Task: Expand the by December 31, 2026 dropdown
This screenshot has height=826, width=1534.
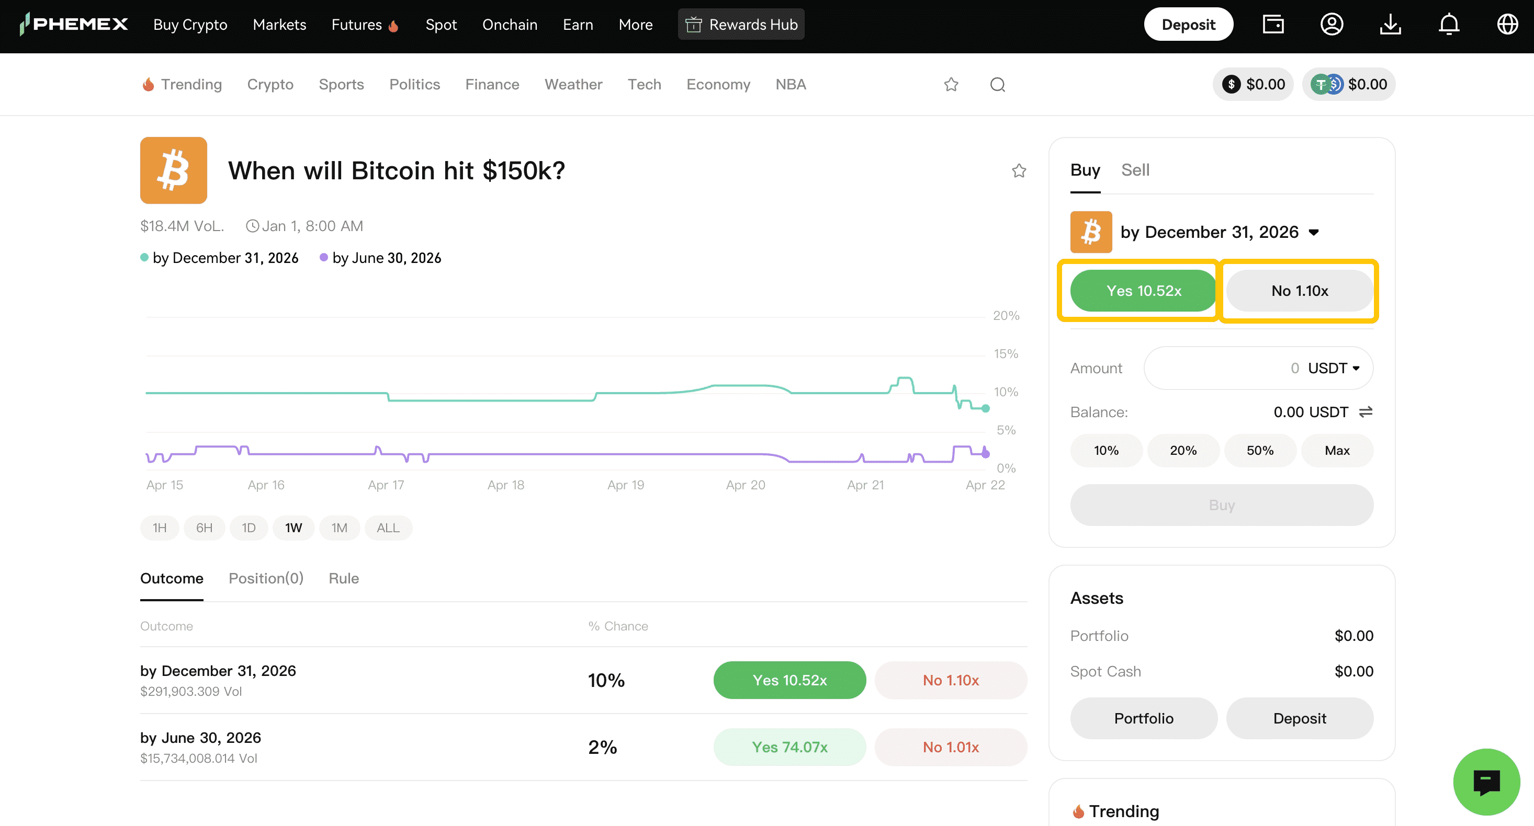Action: pyautogui.click(x=1314, y=232)
